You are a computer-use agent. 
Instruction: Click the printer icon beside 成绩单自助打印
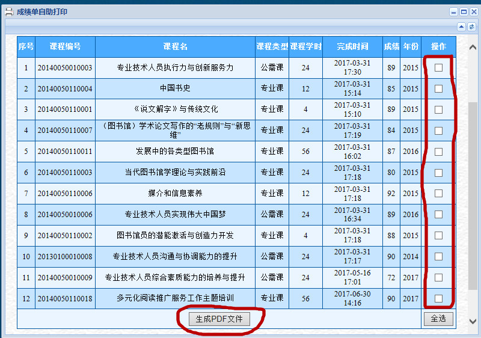(9, 11)
